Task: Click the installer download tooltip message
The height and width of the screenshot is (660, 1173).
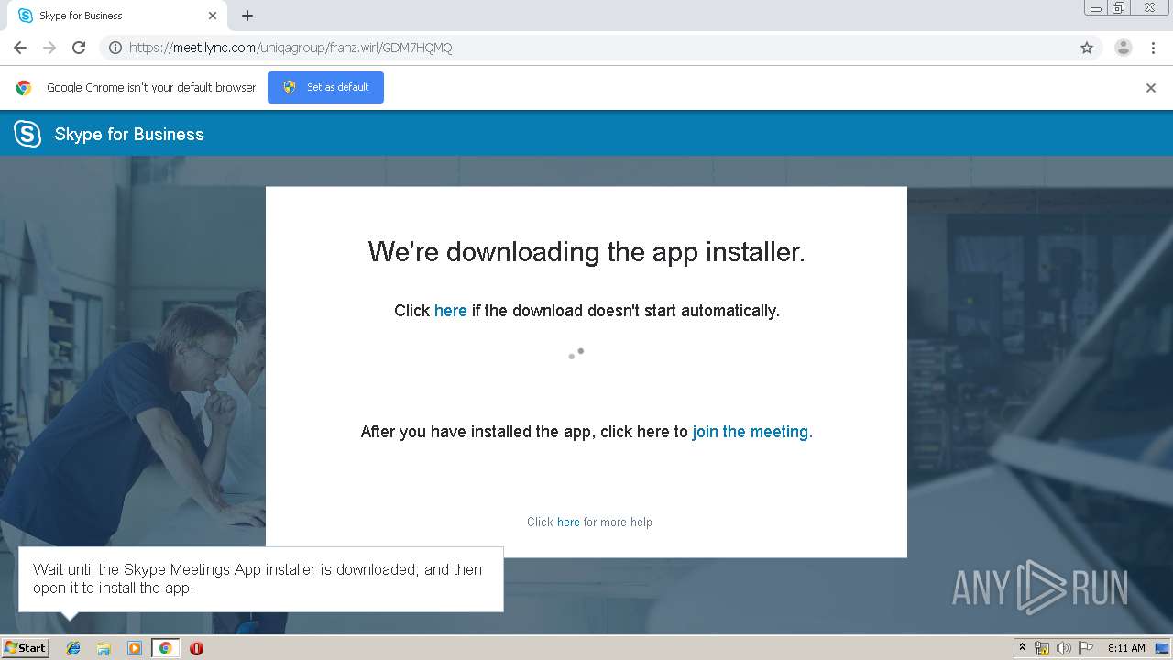Action: pyautogui.click(x=261, y=578)
